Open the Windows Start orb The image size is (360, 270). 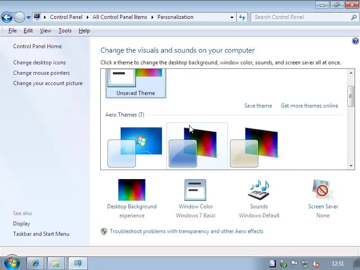[12, 263]
